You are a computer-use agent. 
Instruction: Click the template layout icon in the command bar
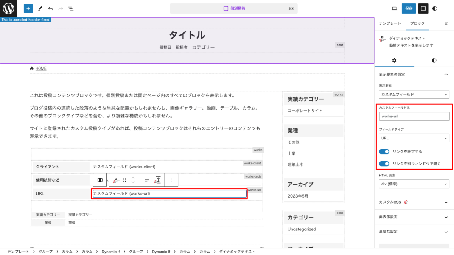pyautogui.click(x=225, y=8)
